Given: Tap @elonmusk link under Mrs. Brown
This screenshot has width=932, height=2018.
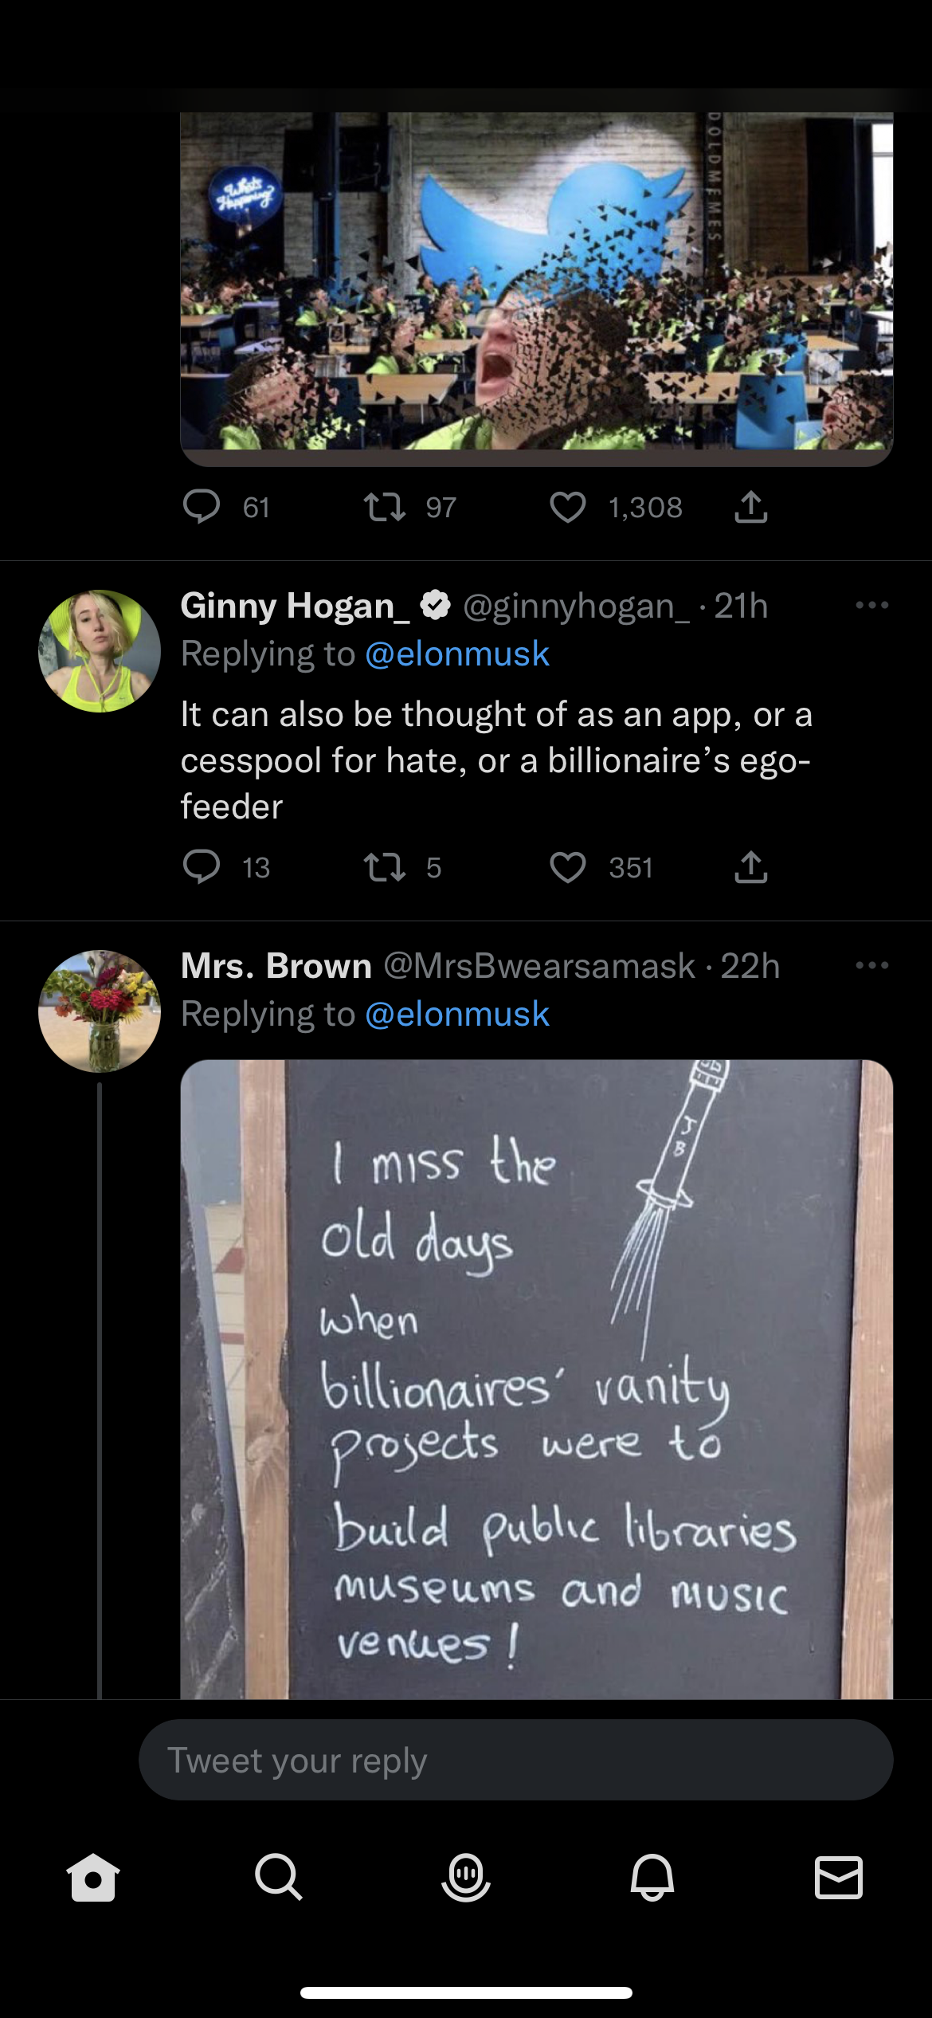Looking at the screenshot, I should click(457, 1015).
